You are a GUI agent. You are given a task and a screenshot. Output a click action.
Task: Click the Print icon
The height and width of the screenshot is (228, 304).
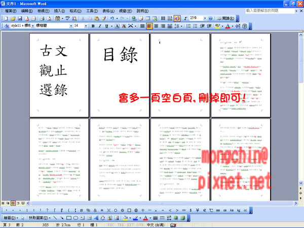click(42, 18)
